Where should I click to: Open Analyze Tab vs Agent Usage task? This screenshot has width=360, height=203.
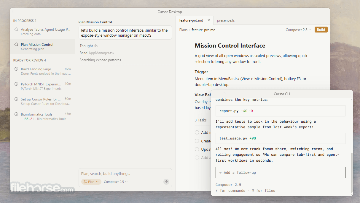pos(42,32)
